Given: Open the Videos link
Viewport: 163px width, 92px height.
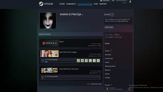Looking at the screenshot, I should pos(107,62).
